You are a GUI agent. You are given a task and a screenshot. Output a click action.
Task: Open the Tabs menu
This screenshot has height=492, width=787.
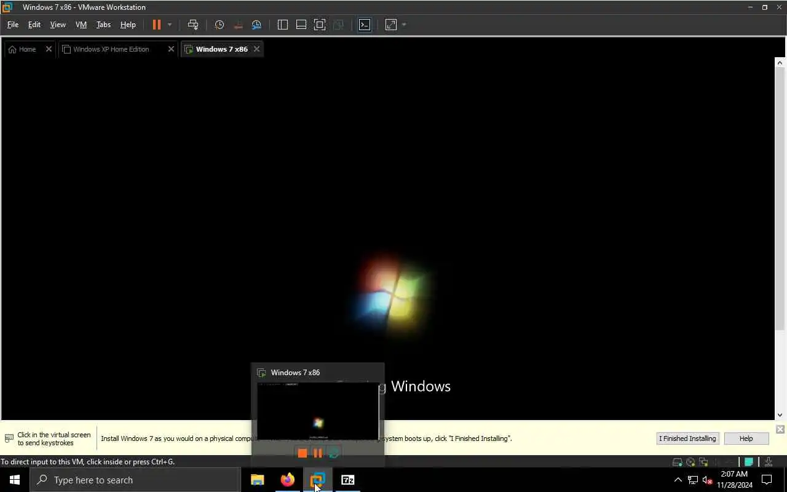pos(103,25)
